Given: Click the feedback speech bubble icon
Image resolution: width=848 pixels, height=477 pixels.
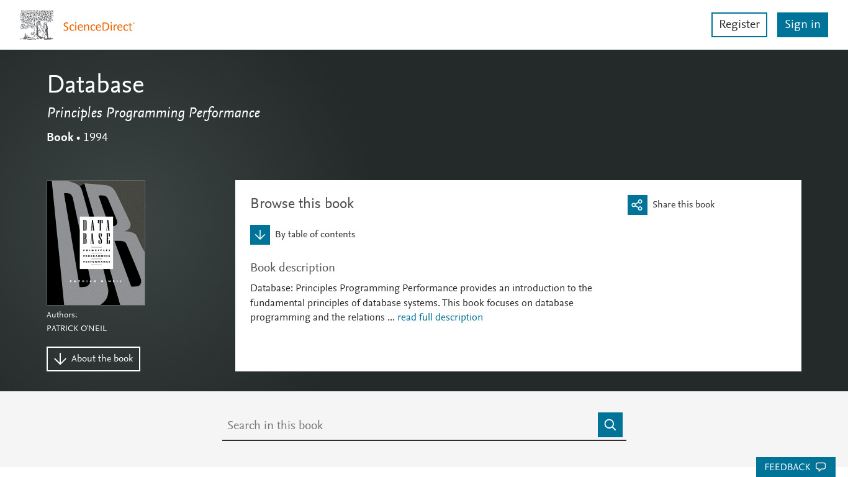Looking at the screenshot, I should [821, 467].
